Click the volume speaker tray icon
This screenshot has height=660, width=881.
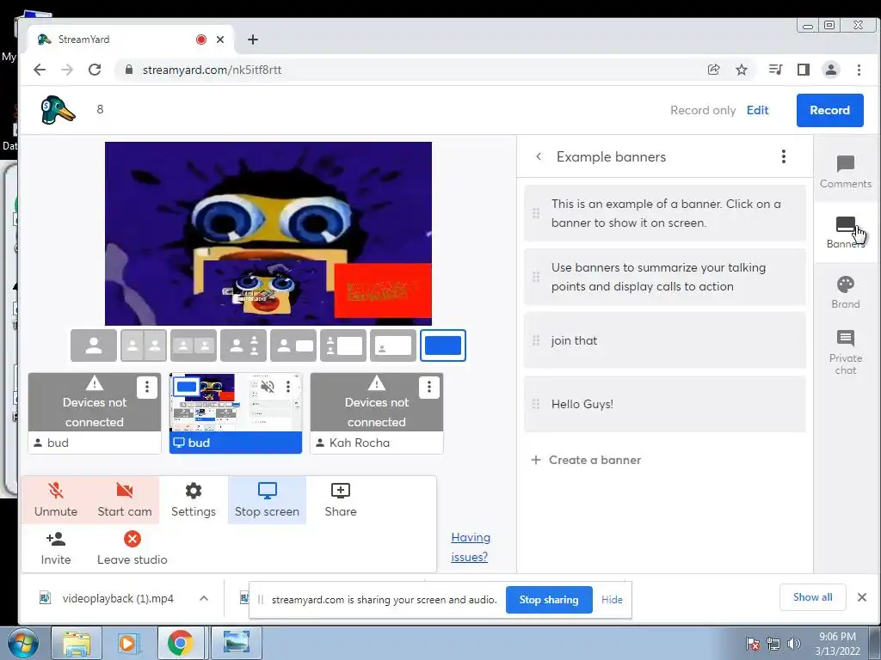[x=794, y=644]
